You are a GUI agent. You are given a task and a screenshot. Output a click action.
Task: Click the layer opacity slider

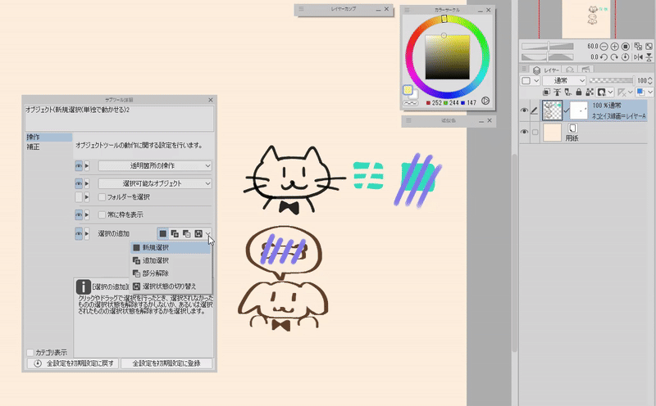point(611,80)
